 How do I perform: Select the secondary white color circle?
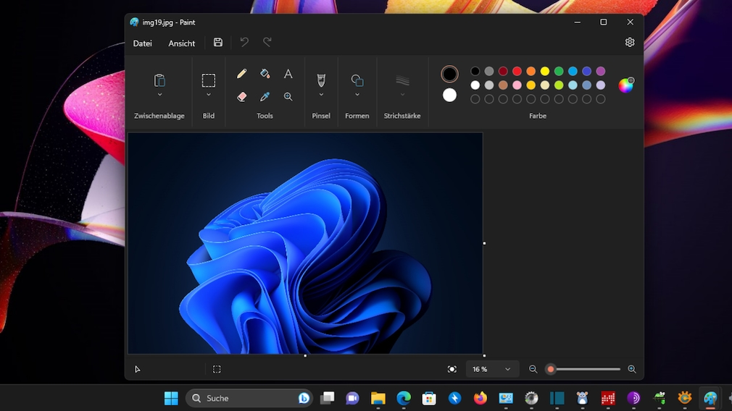coord(449,95)
